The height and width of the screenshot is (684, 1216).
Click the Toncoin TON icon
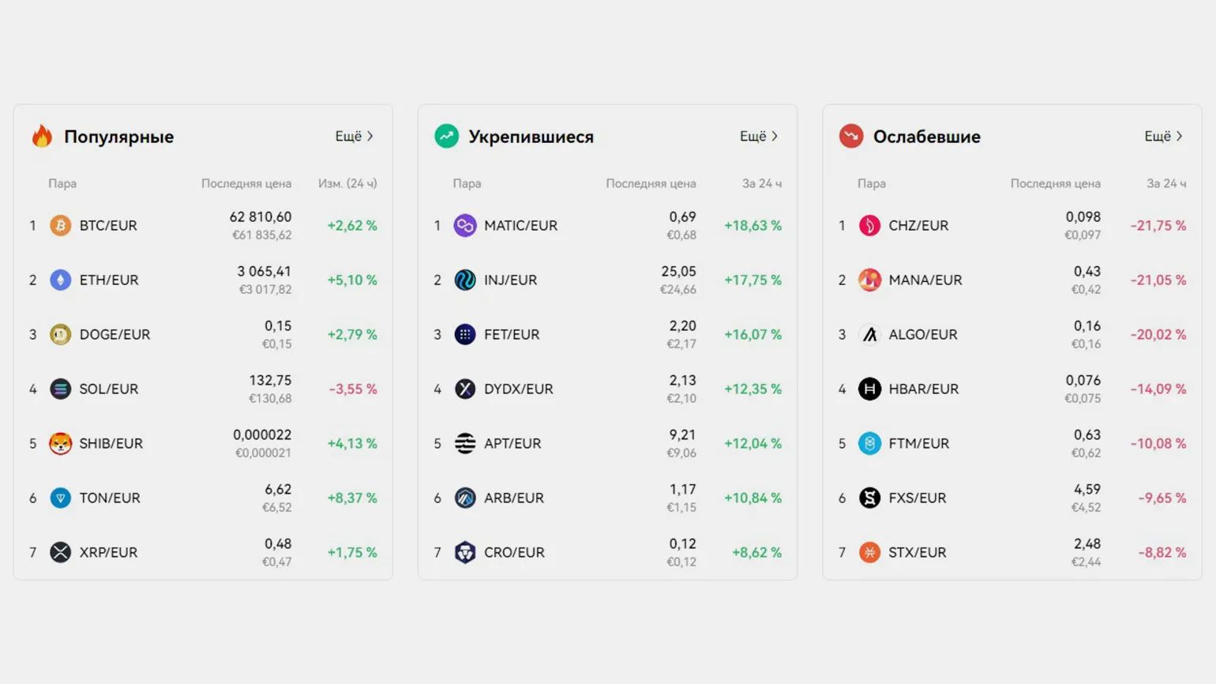(60, 498)
